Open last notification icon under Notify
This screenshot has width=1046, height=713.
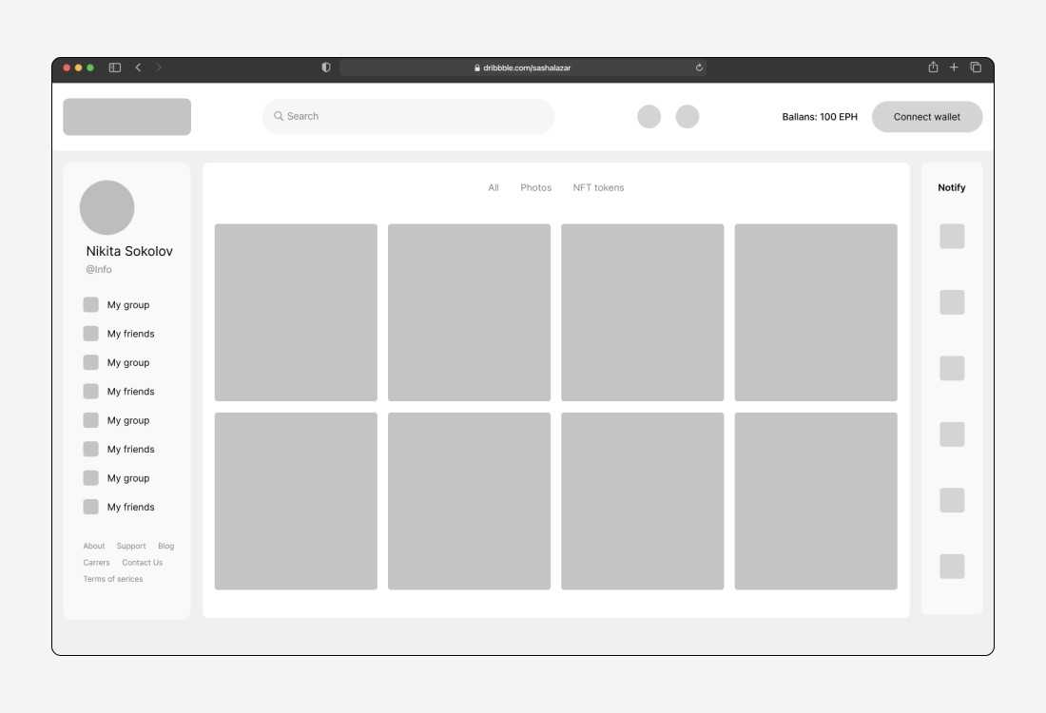click(x=952, y=567)
